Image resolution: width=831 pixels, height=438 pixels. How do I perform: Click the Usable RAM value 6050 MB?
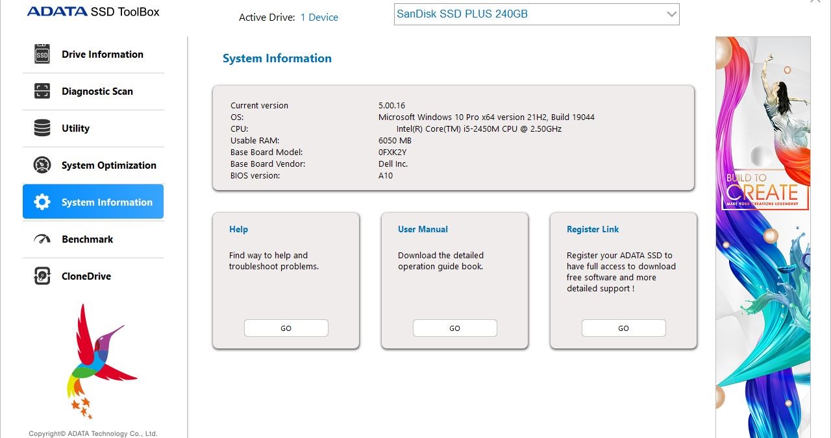(395, 141)
